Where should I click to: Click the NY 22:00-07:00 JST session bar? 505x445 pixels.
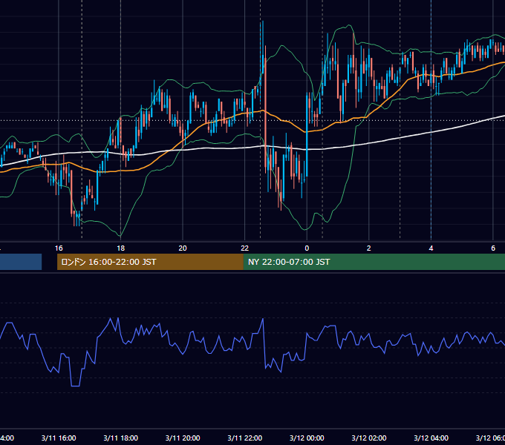[x=374, y=262]
